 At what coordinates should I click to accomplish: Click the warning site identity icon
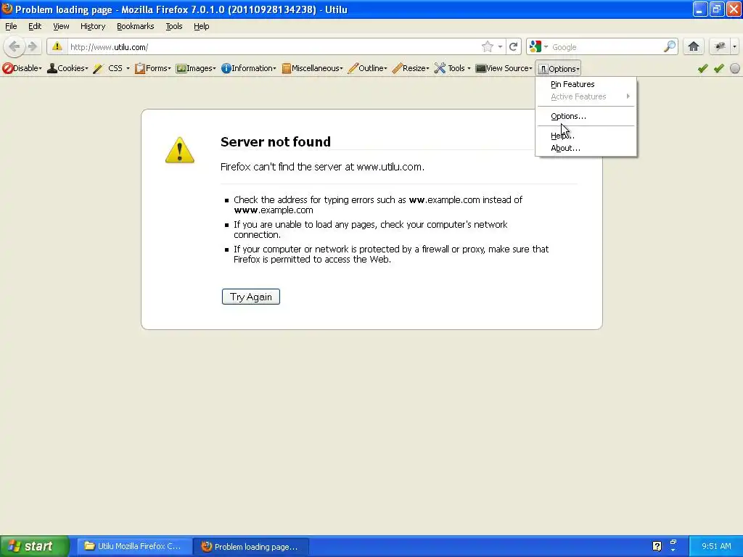[x=57, y=46]
